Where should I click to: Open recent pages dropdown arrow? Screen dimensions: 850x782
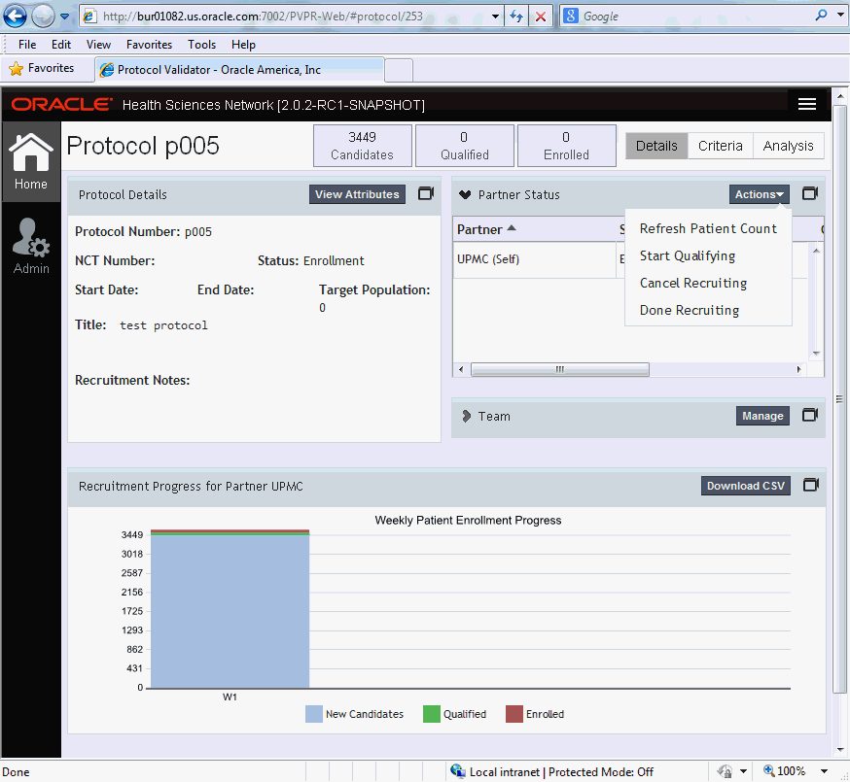pos(64,17)
